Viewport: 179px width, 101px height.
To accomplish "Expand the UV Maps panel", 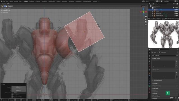I will (155, 84).
